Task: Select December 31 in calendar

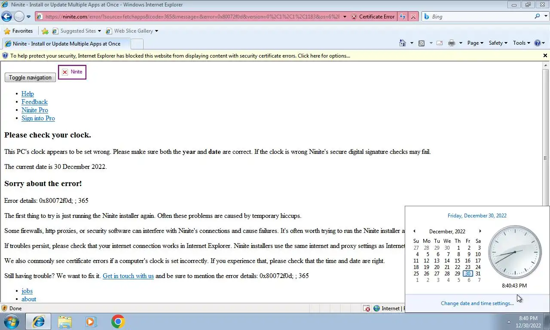Action: coord(478,274)
